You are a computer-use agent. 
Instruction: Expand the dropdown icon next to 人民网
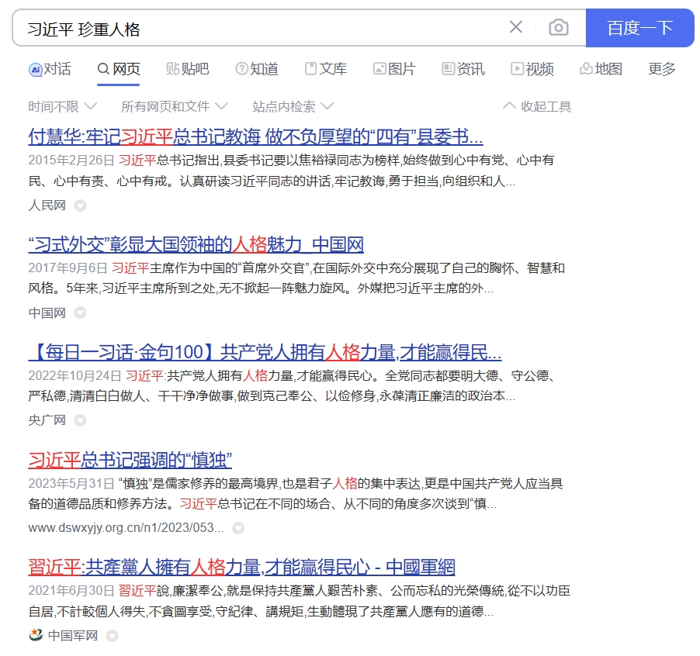click(x=81, y=205)
